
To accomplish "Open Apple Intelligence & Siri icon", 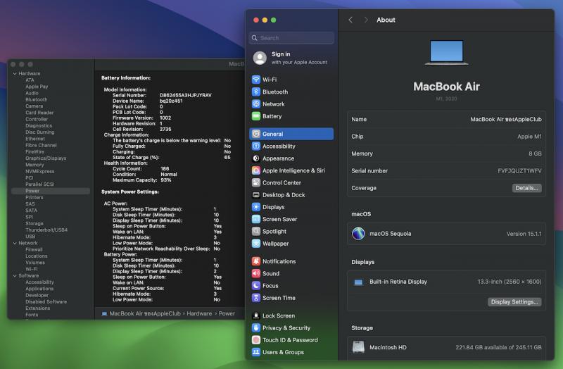I will 256,170.
